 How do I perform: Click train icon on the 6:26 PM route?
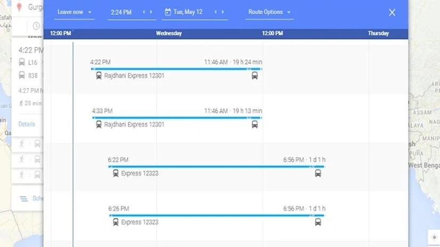pyautogui.click(x=116, y=222)
